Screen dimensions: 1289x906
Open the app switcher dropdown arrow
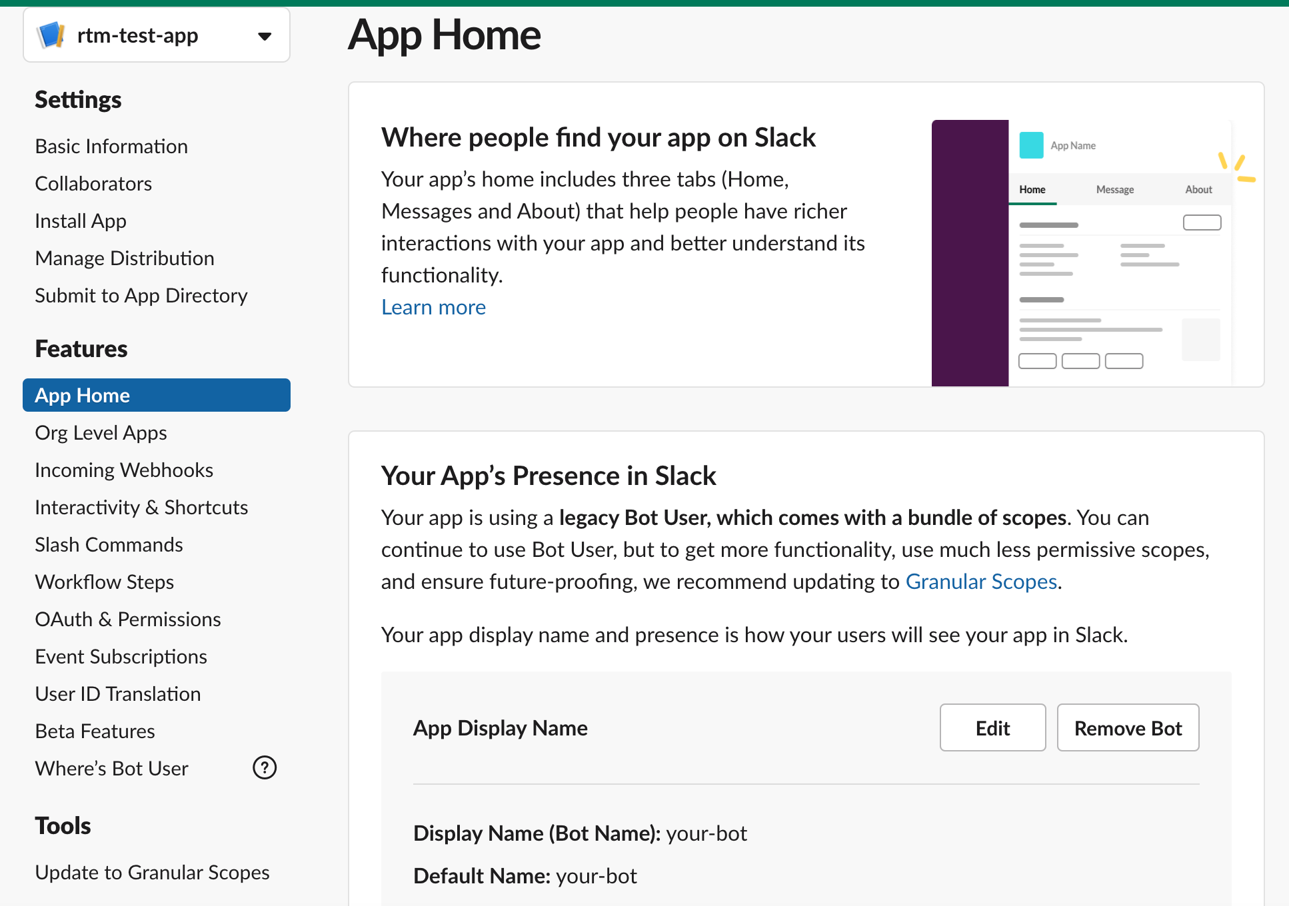pos(265,35)
